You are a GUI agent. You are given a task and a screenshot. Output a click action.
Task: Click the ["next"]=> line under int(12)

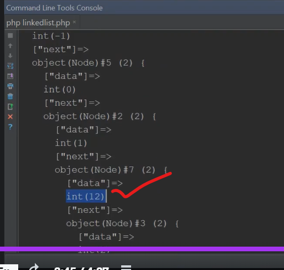tap(95, 210)
